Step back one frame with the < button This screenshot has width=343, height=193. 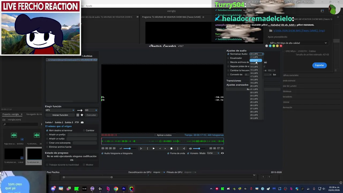pyautogui.click(x=160, y=149)
